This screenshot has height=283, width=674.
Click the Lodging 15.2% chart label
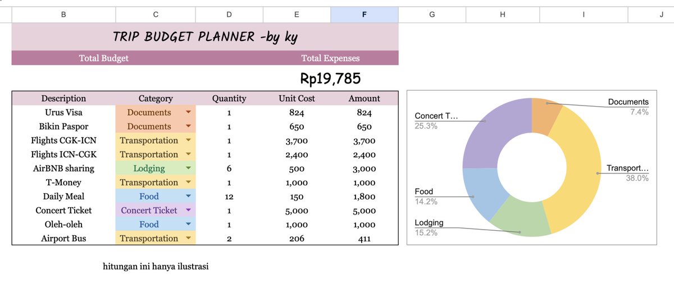click(x=429, y=227)
